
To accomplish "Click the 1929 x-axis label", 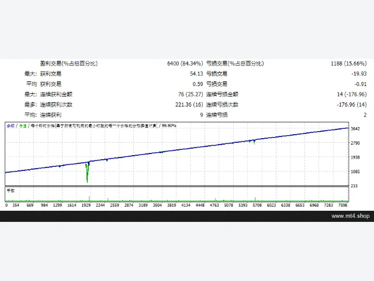I will [x=86, y=205].
